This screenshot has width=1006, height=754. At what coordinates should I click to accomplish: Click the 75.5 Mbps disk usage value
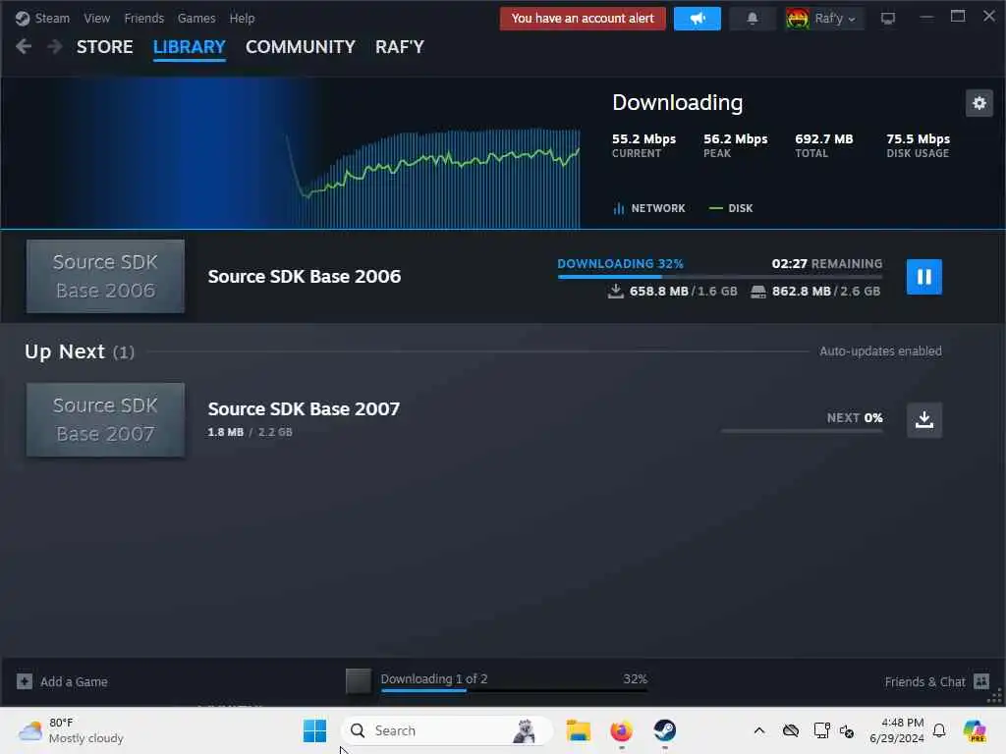tap(919, 139)
